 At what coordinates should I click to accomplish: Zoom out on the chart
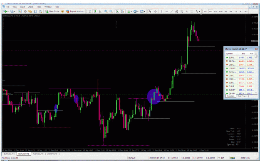(x=111, y=12)
